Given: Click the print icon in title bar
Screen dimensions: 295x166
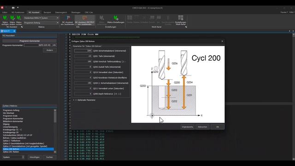Looking at the screenshot, I should (13, 8).
